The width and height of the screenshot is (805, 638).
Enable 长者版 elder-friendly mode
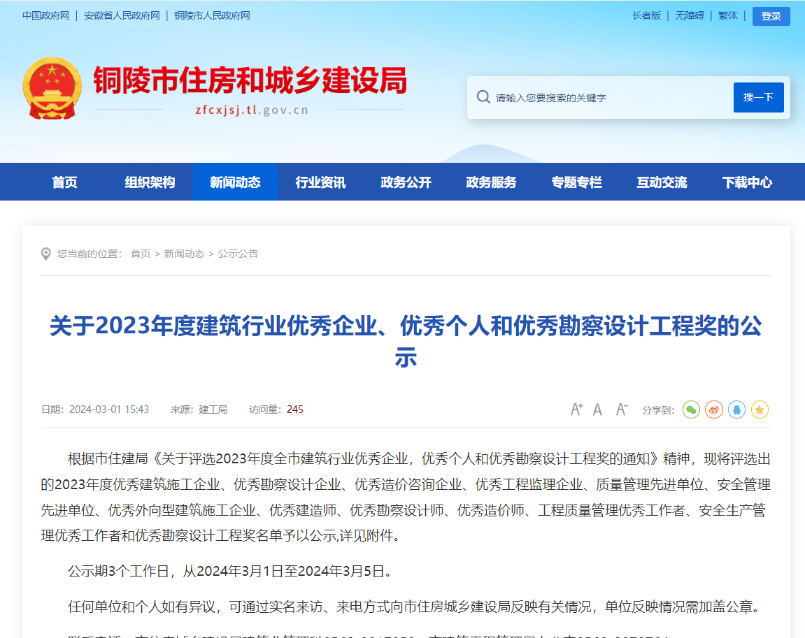coord(646,15)
